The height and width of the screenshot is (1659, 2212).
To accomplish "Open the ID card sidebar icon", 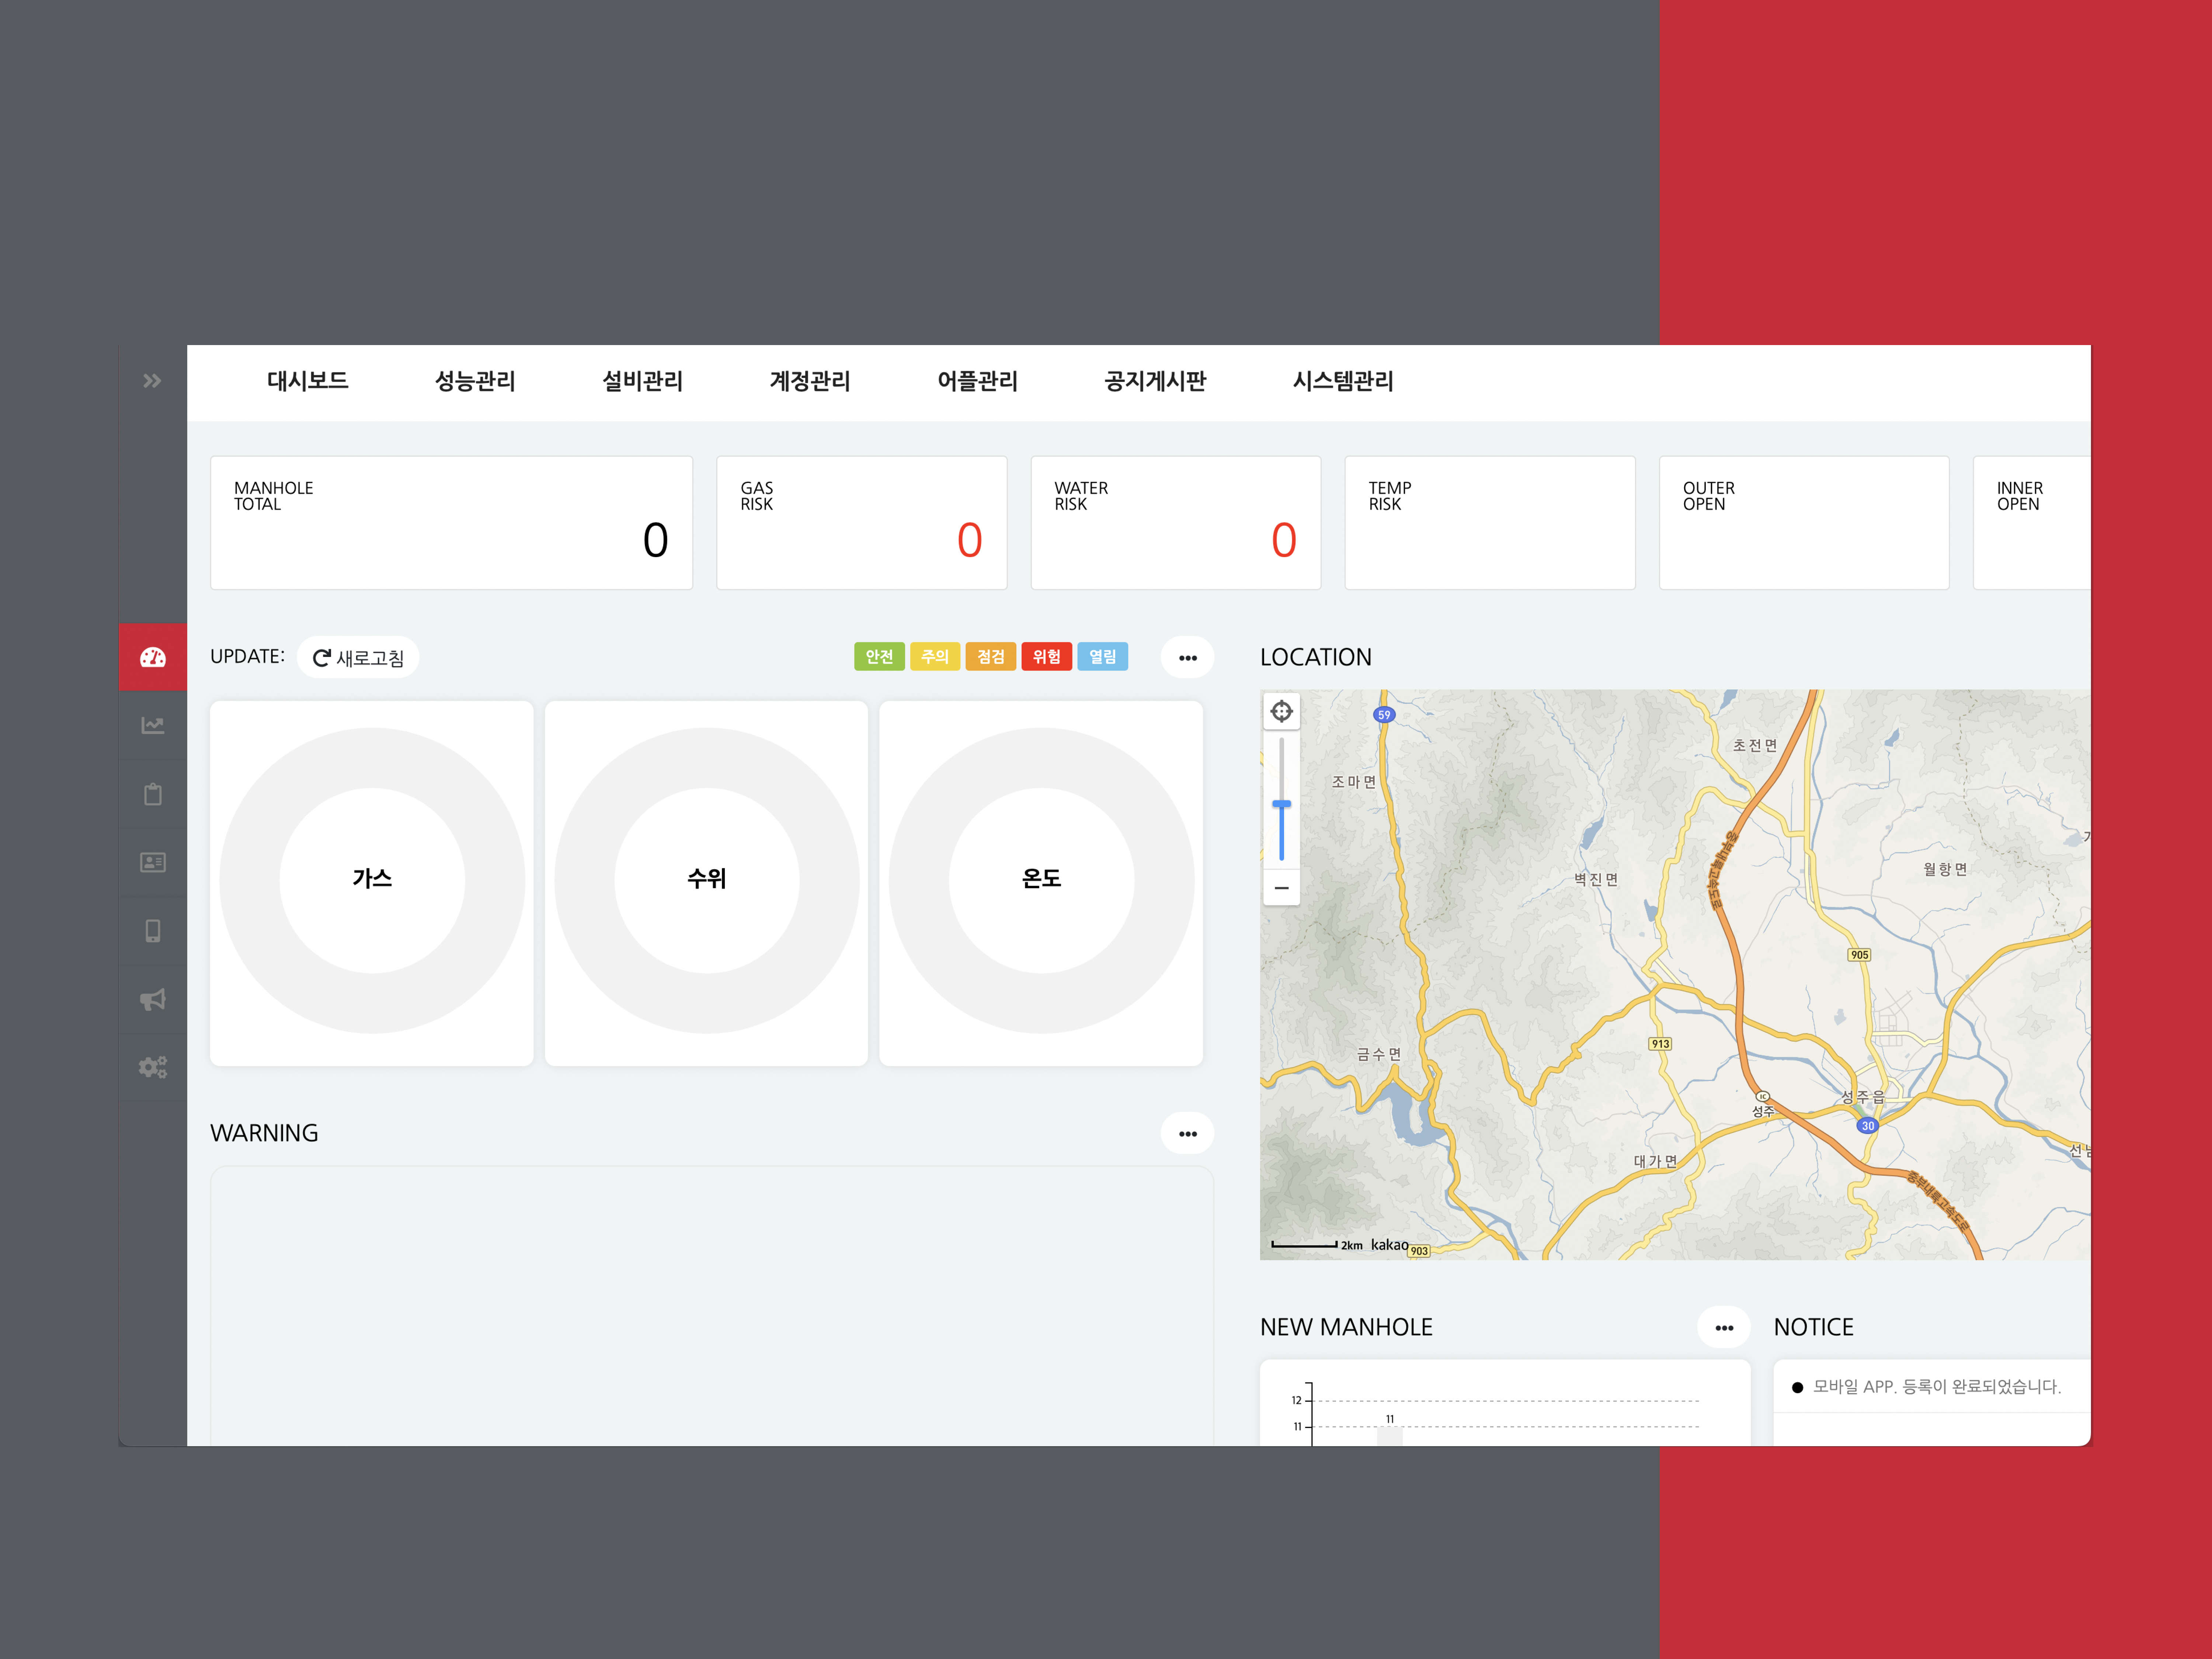I will click(153, 862).
